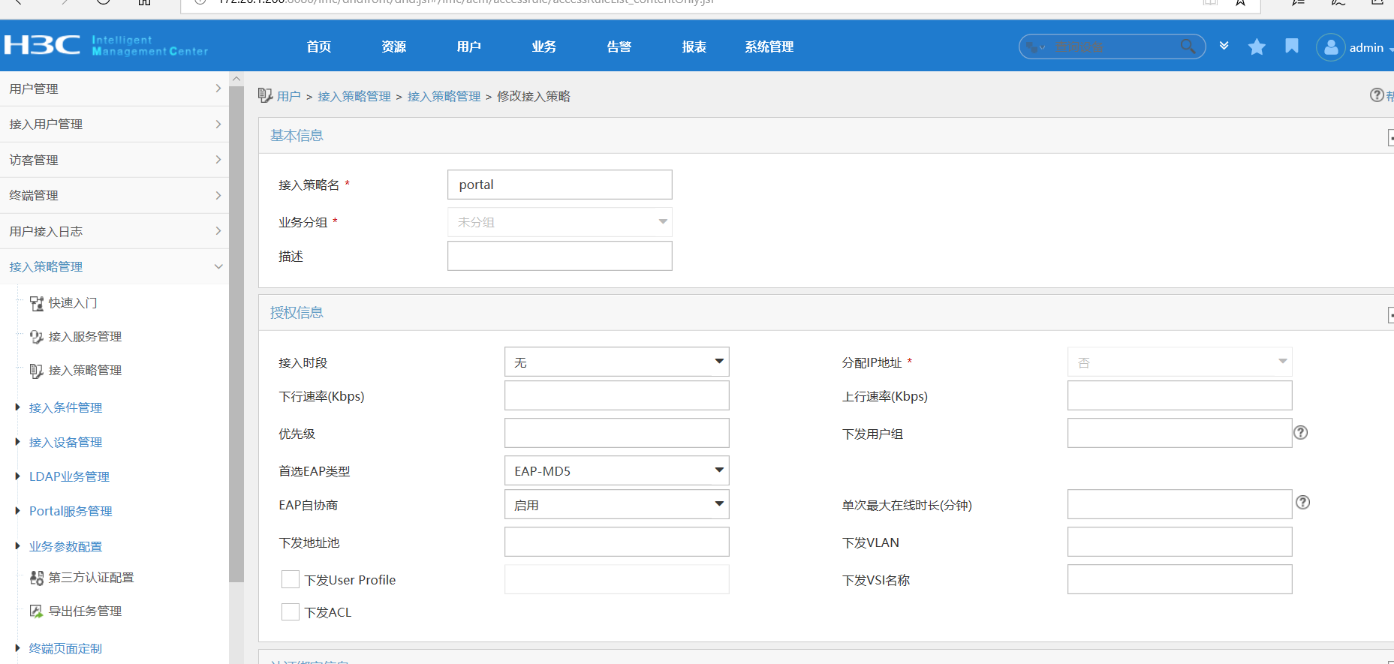The image size is (1394, 664).
Task: Click the 接入策略名 field containing portal
Action: point(560,185)
